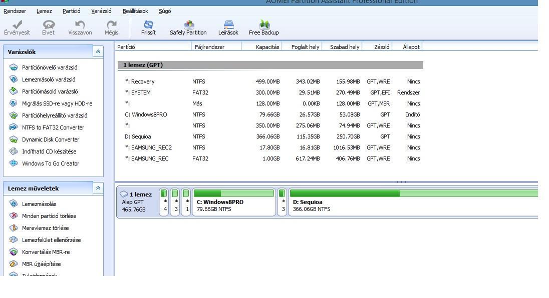
Task: Start the Lemezmásoló varázsló link
Action: pyautogui.click(x=49, y=79)
